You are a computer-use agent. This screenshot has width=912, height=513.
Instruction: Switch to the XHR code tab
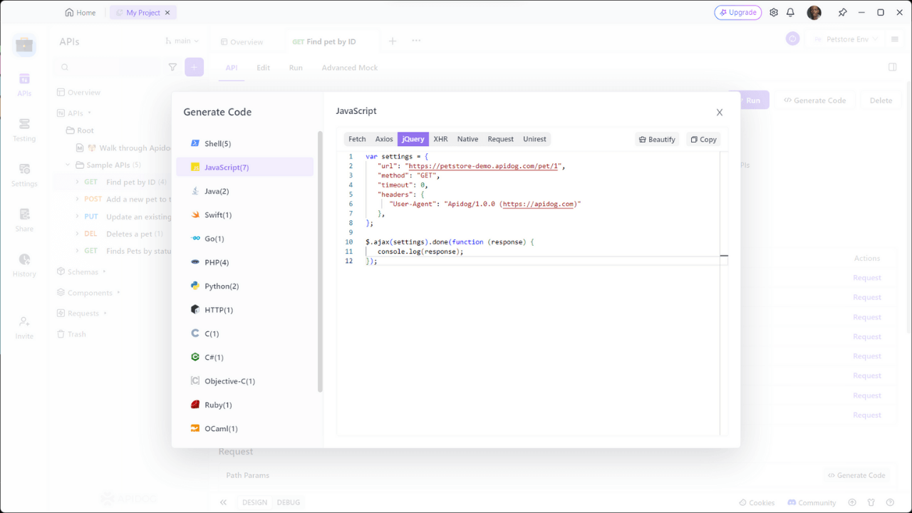tap(440, 139)
